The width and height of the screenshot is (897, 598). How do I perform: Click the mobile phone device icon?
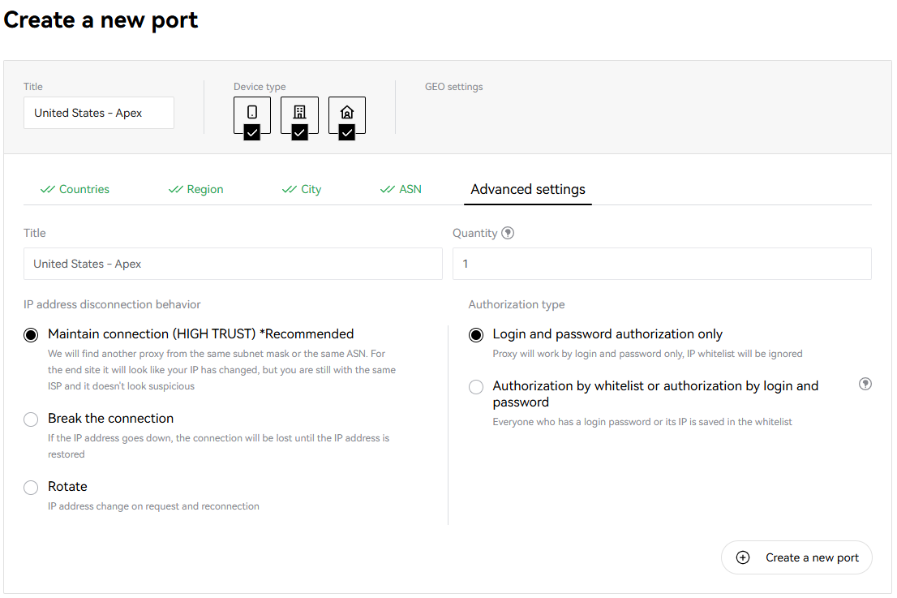coord(251,112)
